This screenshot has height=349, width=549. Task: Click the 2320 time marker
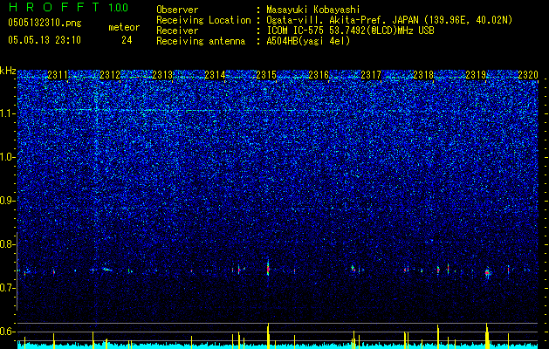coord(528,74)
